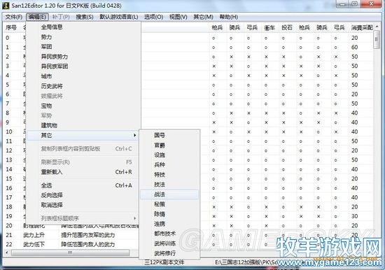The width and height of the screenshot is (385, 270).
Task: Open 历史武将 from the edit menu
Action: 83,86
